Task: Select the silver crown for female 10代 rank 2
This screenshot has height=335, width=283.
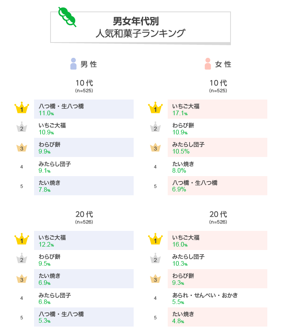Action: [155, 127]
